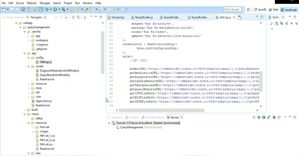
Task: Toggle the highlighted Mark Occurrences toolbar button
Action: coord(41,9)
